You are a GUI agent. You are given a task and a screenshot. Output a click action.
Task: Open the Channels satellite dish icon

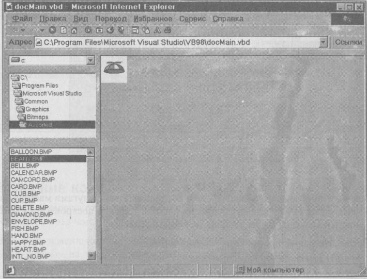(121, 30)
